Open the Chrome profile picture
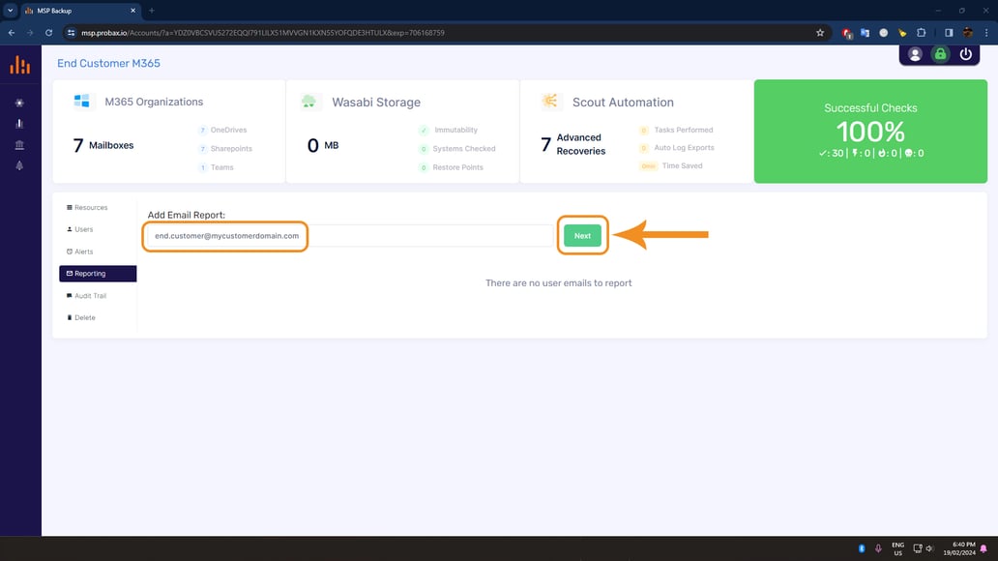Screen dimensions: 998x561 click(x=967, y=33)
